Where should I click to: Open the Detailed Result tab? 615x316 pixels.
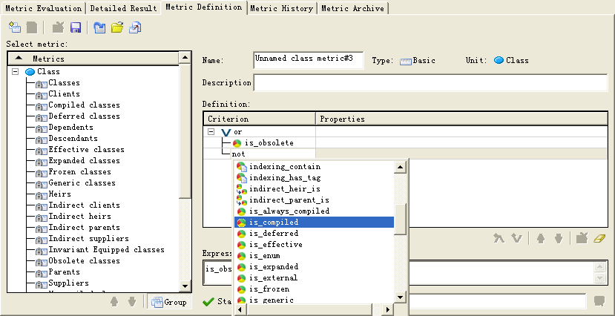[123, 8]
